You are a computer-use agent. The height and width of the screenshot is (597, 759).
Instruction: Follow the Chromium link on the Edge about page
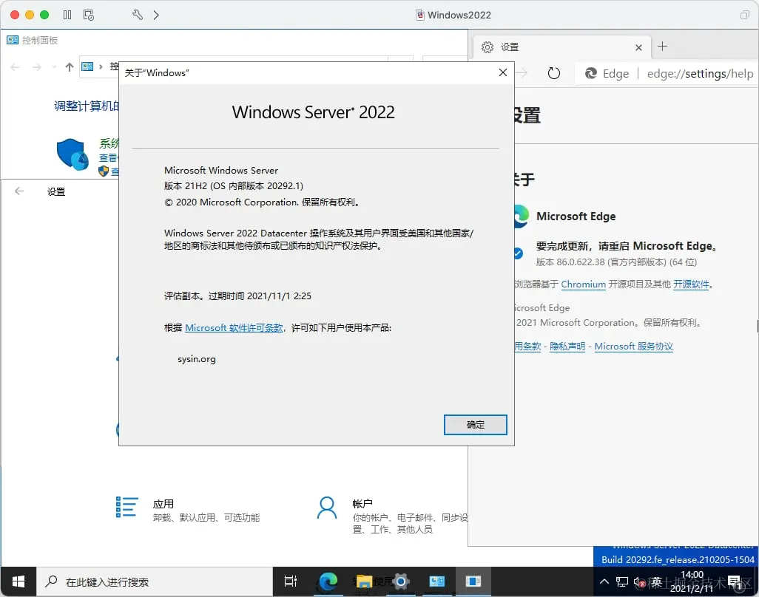coord(584,284)
